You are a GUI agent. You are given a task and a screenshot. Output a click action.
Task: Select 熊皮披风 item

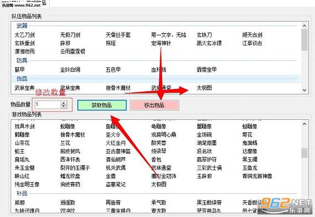click(70, 151)
